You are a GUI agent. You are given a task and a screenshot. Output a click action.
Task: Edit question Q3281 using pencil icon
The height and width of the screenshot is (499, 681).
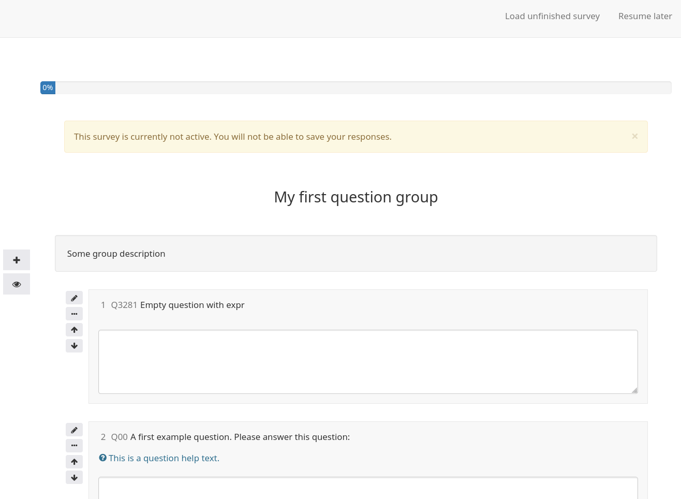click(74, 298)
